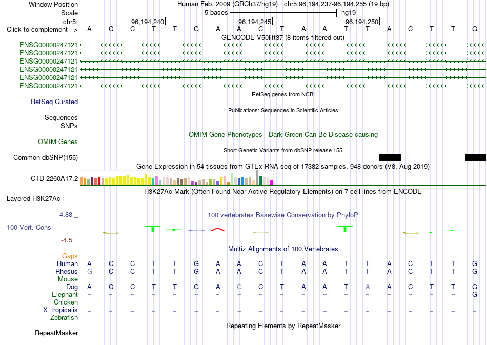
Task: Click the SNPs track label
Action: (69, 126)
